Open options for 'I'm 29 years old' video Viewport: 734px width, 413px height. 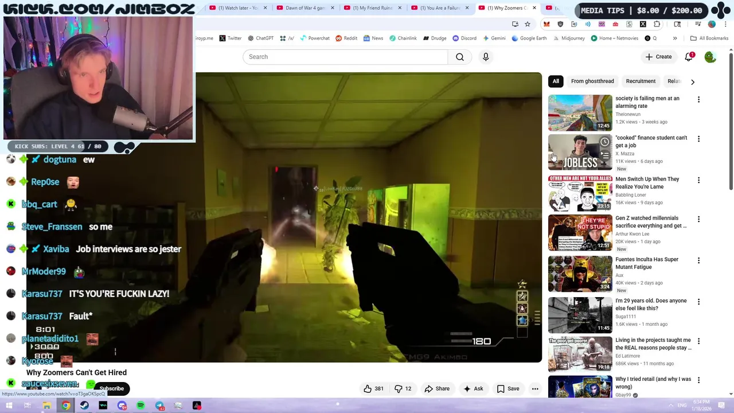(x=698, y=302)
